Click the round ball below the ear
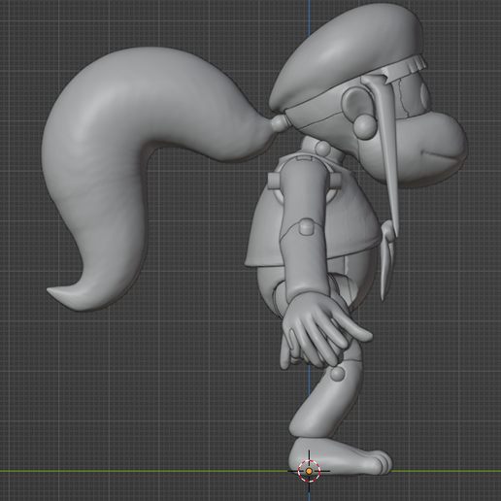 point(365,127)
